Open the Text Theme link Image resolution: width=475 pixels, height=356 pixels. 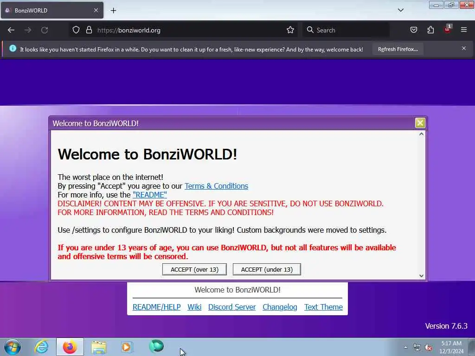(x=323, y=307)
